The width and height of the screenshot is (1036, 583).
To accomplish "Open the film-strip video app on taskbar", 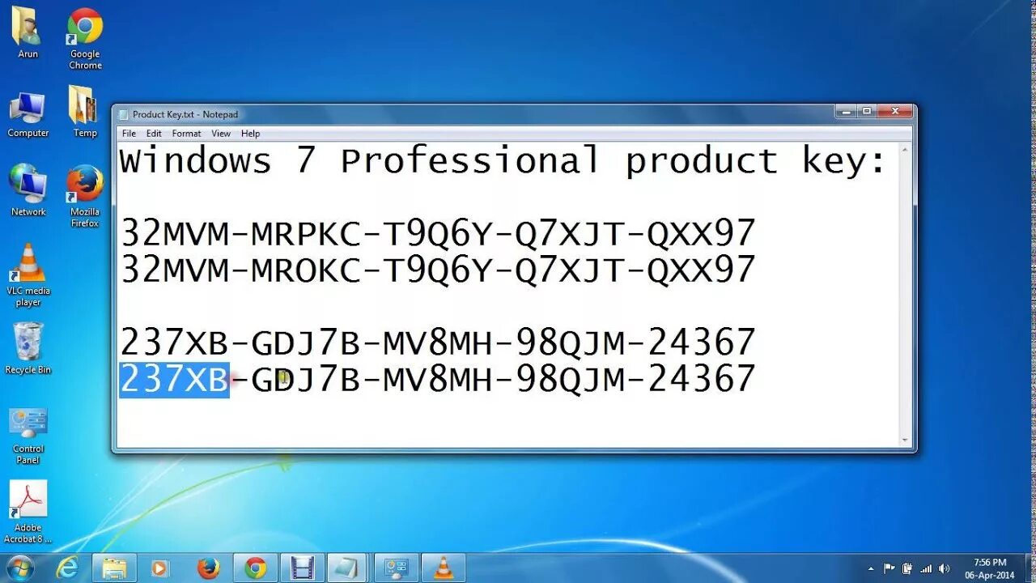I will coord(303,568).
